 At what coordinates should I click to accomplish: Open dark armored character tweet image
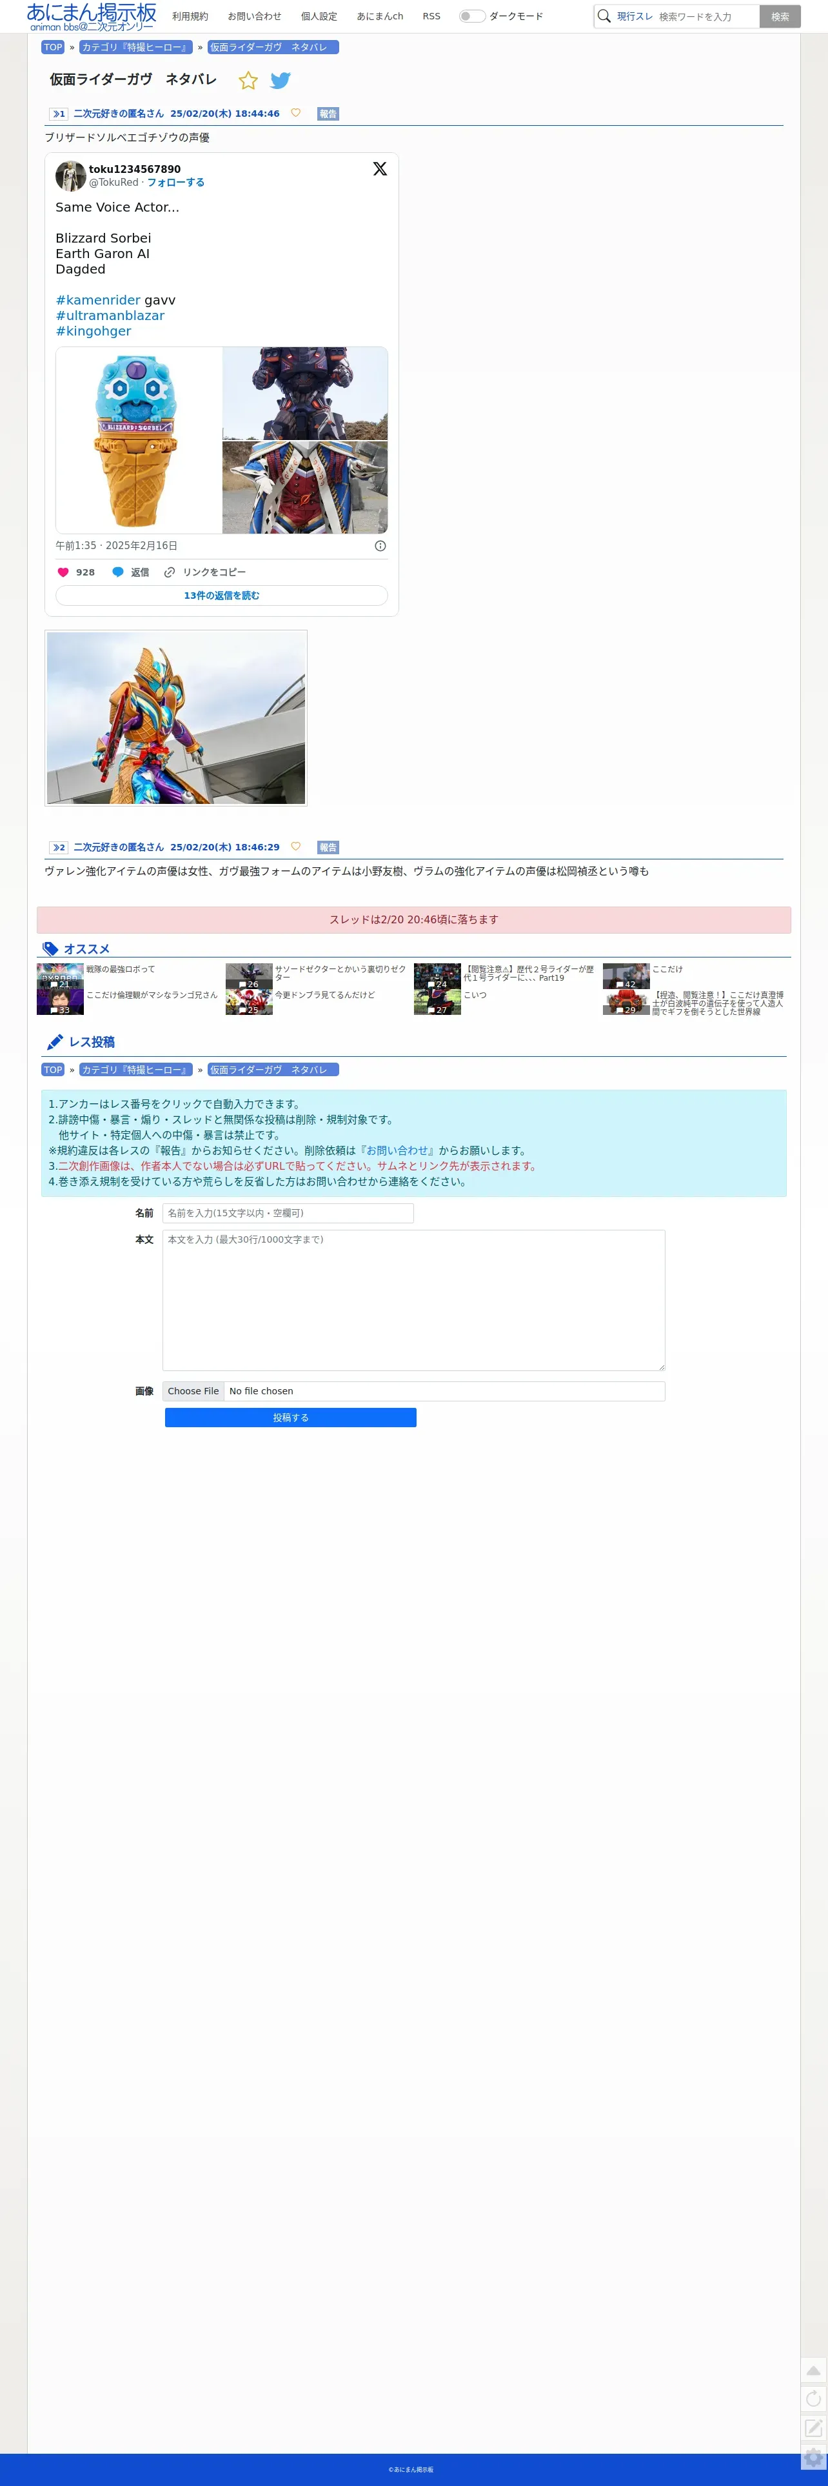pyautogui.click(x=305, y=394)
